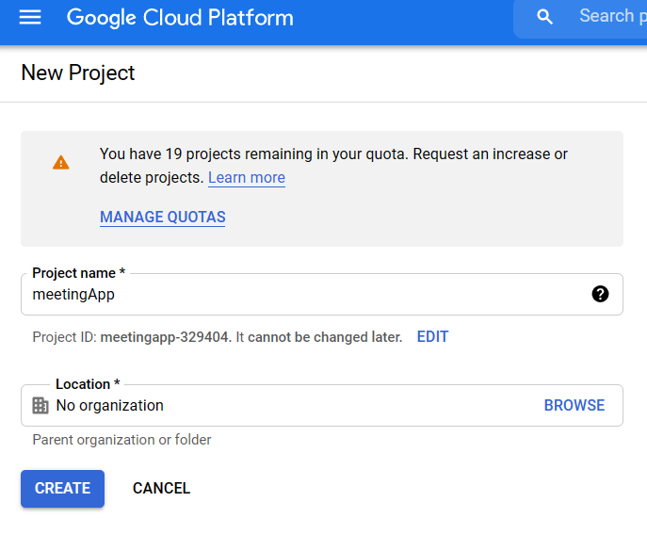The width and height of the screenshot is (647, 534).
Task: Click the organization building icon
Action: pos(40,405)
